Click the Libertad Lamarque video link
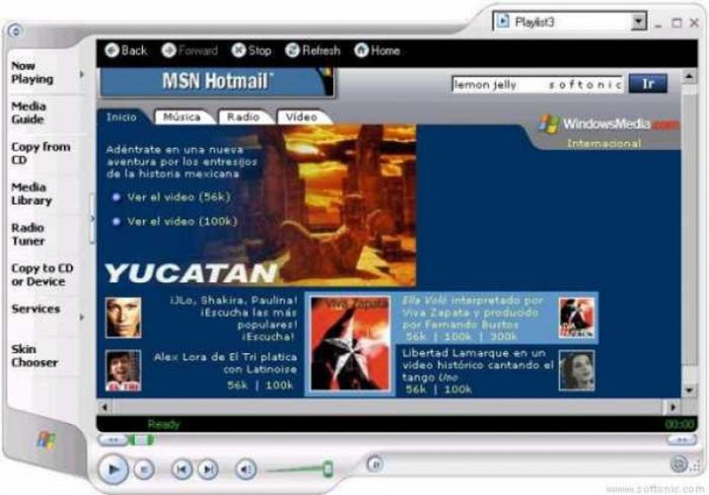The height and width of the screenshot is (495, 709). click(x=478, y=365)
